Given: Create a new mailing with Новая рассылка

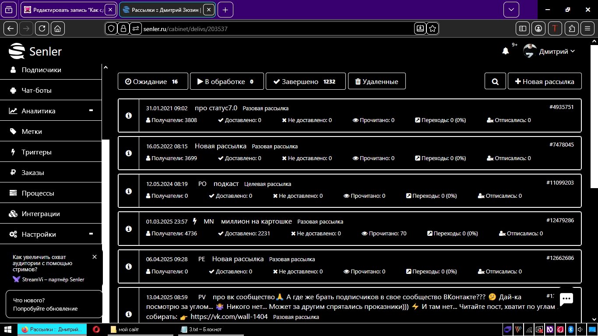Looking at the screenshot, I should pyautogui.click(x=544, y=81).
